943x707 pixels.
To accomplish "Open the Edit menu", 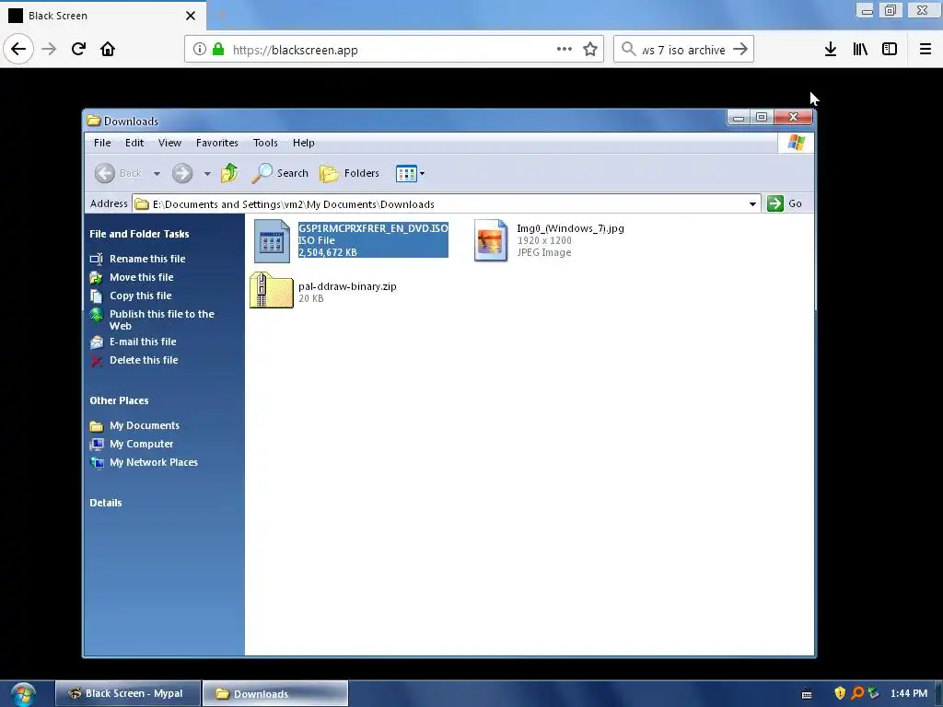I will [134, 143].
